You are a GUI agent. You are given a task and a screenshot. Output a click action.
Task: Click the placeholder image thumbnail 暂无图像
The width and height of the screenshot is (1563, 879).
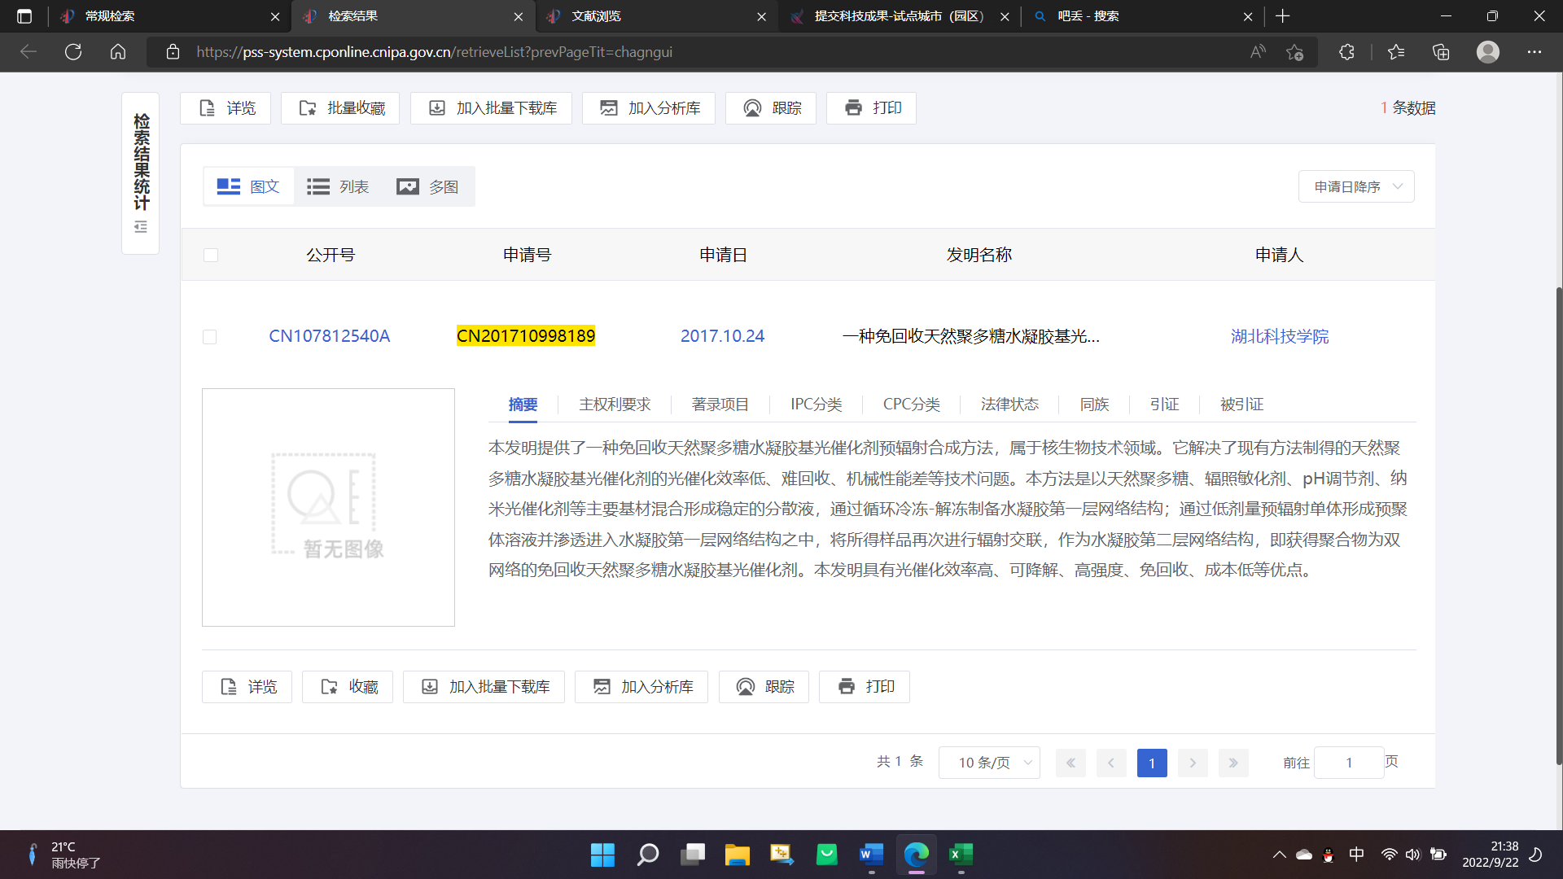coord(328,507)
